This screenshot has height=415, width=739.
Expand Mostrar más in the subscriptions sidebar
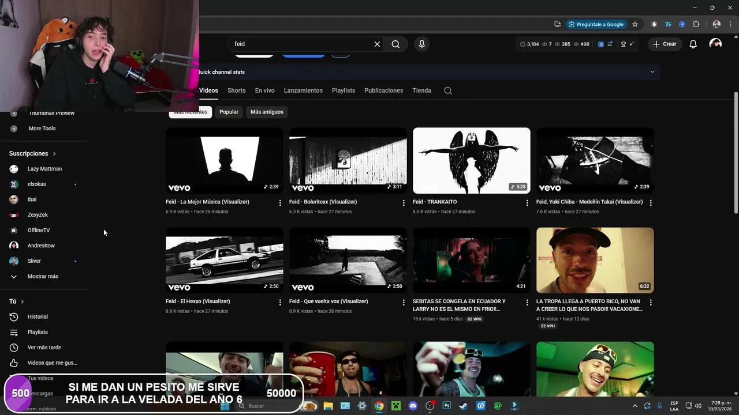[43, 276]
